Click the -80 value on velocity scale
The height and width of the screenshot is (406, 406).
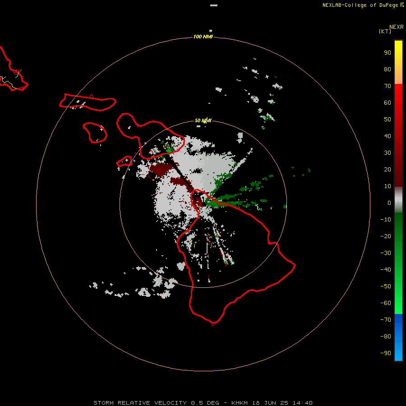point(386,337)
